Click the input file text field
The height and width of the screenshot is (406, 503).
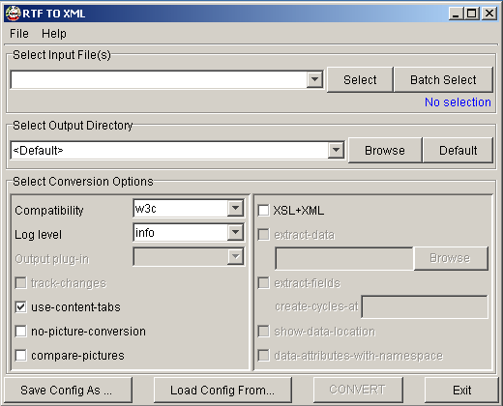click(159, 79)
